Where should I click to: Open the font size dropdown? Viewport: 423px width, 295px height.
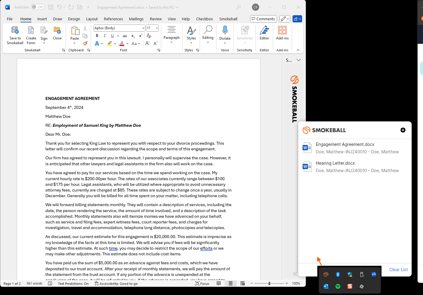157,28
